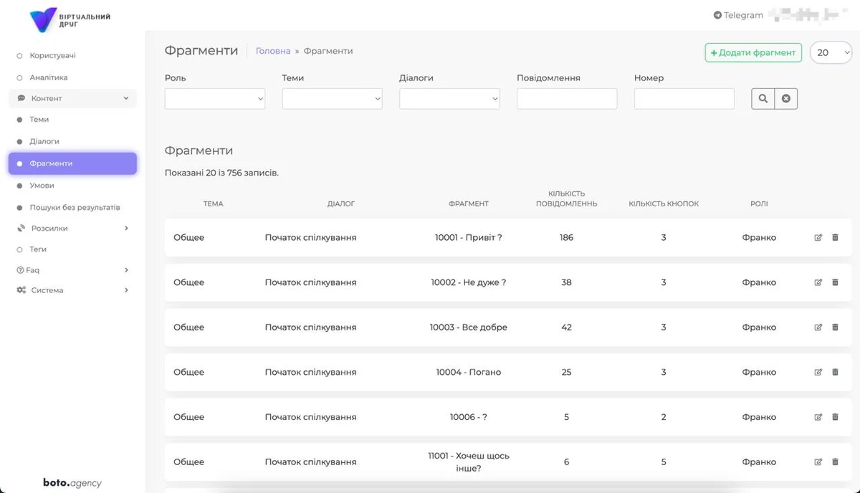The image size is (860, 493).
Task: Click the Додати фрагмент button
Action: 753,52
